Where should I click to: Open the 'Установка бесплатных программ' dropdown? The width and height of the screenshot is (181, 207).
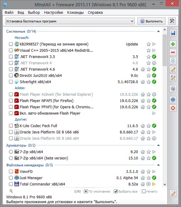[70, 21]
